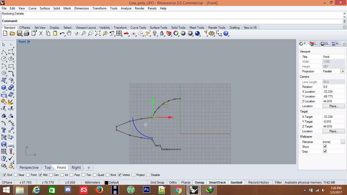Enable the Cen osnap checkbox

pyautogui.click(x=51, y=175)
